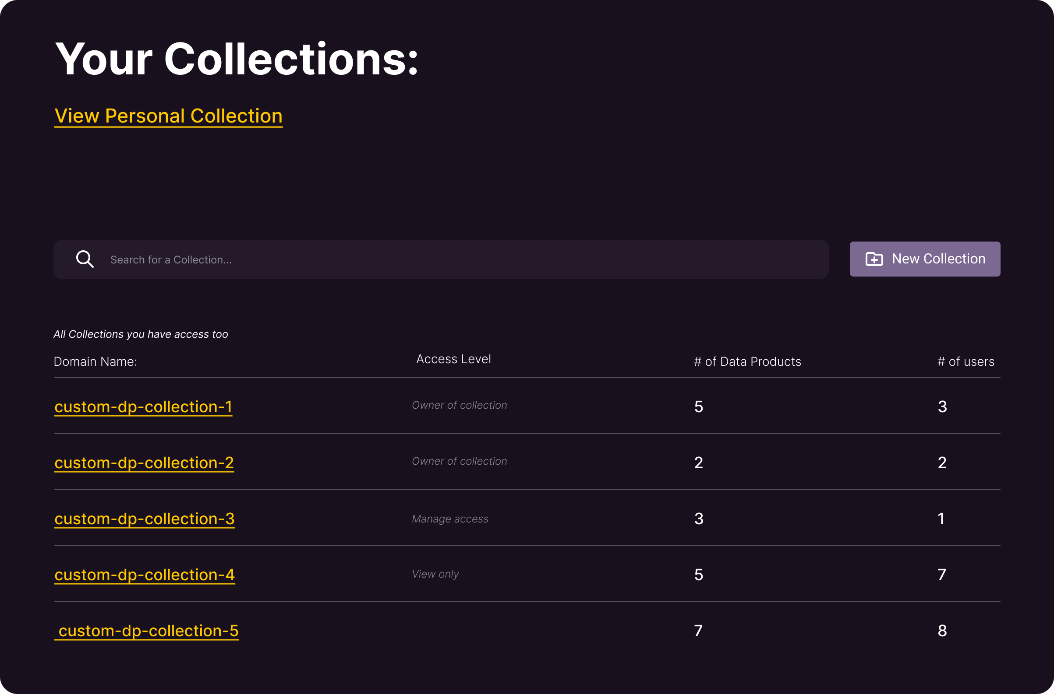Open custom-dp-collection-3 link
Screen dimensions: 1054x694
pyautogui.click(x=145, y=519)
